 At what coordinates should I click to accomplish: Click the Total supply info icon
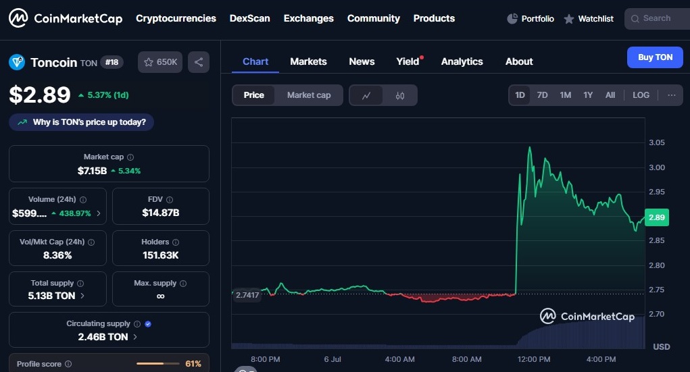coord(80,284)
